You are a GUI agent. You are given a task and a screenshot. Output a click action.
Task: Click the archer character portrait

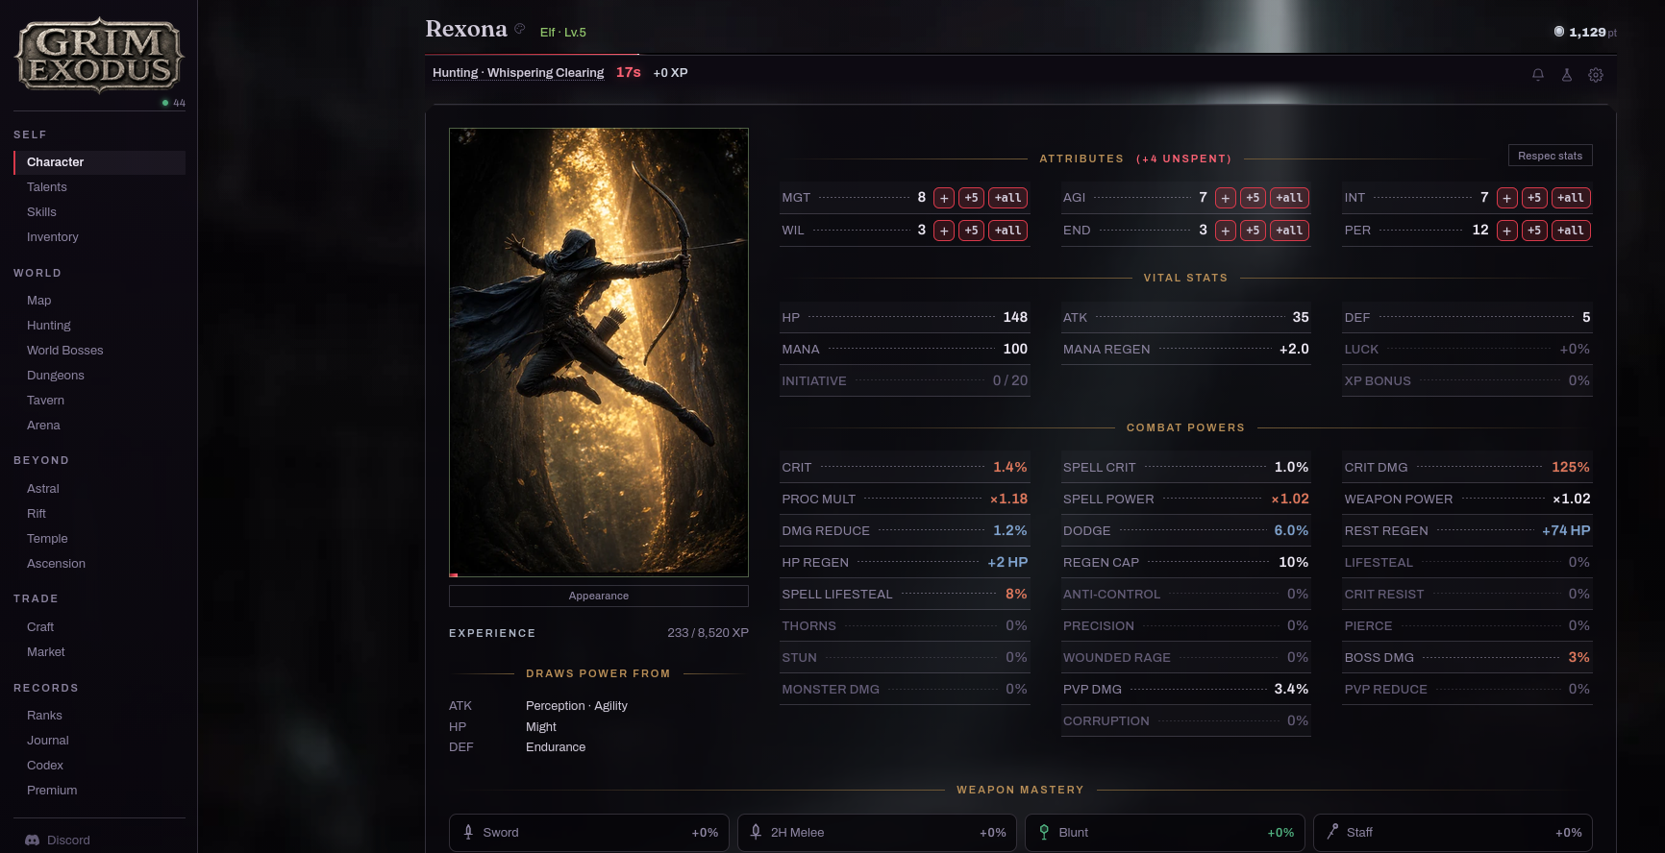click(x=599, y=353)
